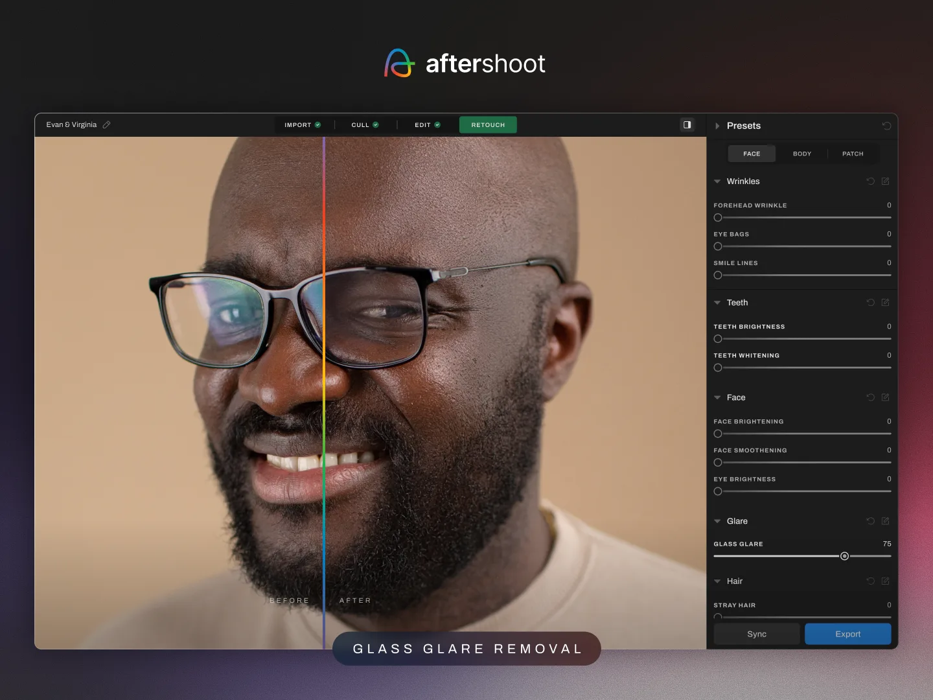Switch to the BODY tab
The image size is (933, 700).
coord(802,154)
